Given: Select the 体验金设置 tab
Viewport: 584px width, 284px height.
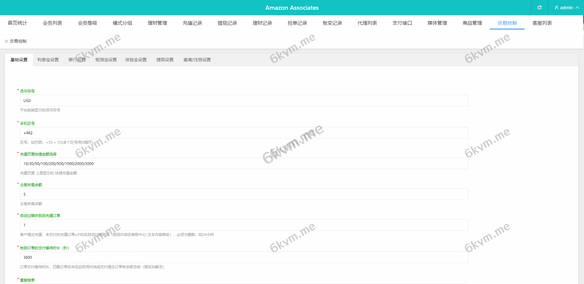Looking at the screenshot, I should pyautogui.click(x=136, y=60).
